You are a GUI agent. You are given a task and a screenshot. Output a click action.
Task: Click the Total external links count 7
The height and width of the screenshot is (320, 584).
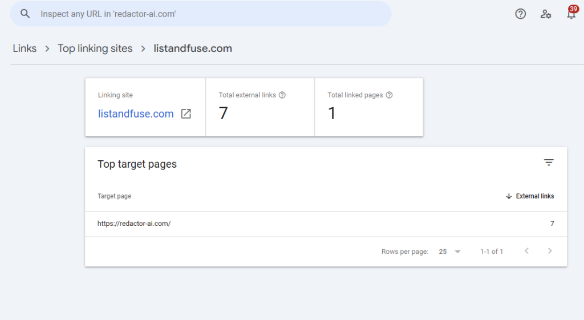pyautogui.click(x=223, y=114)
